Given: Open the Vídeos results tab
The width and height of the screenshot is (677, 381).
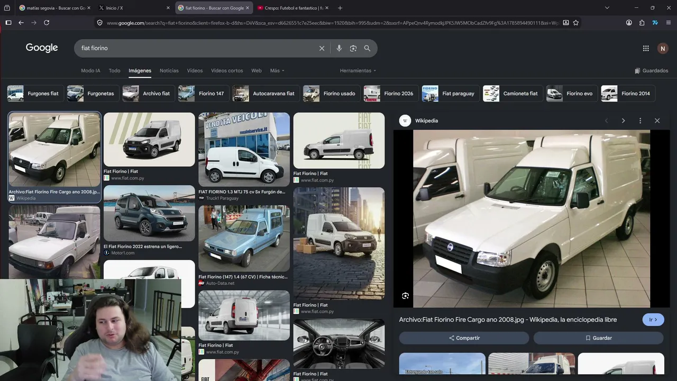Looking at the screenshot, I should point(195,70).
